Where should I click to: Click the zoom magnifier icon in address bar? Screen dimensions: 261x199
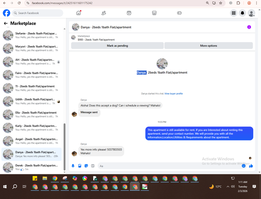pos(207,3)
